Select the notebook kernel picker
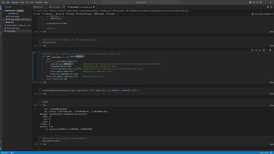The width and height of the screenshot is (274, 154). pyautogui.click(x=262, y=14)
